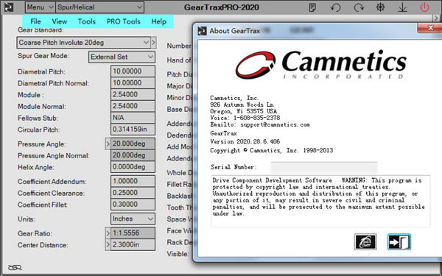Click the arrow next to Pressure Angle field
The image size is (442, 276).
pos(108,144)
